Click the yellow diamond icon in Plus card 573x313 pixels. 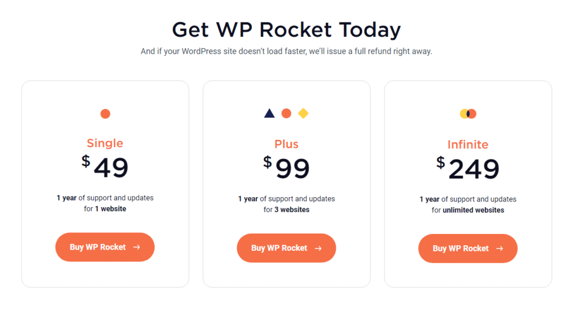coord(303,114)
